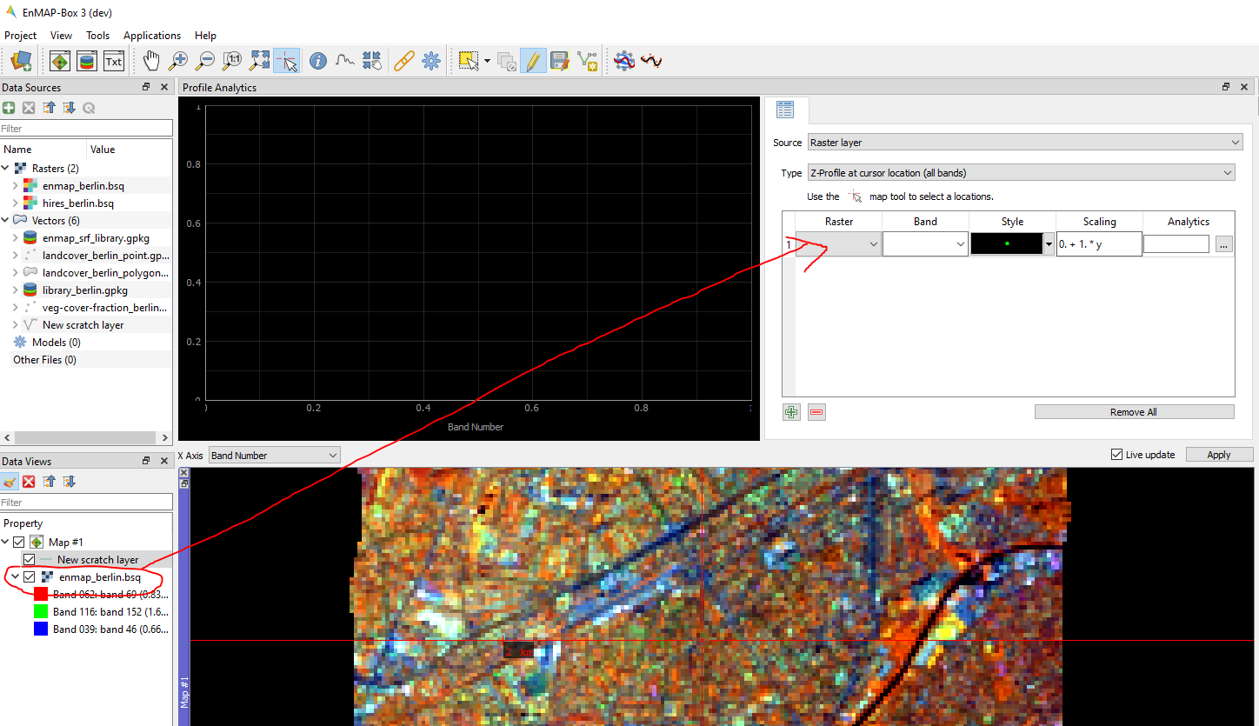Enable the Live update checkbox

tap(1116, 454)
